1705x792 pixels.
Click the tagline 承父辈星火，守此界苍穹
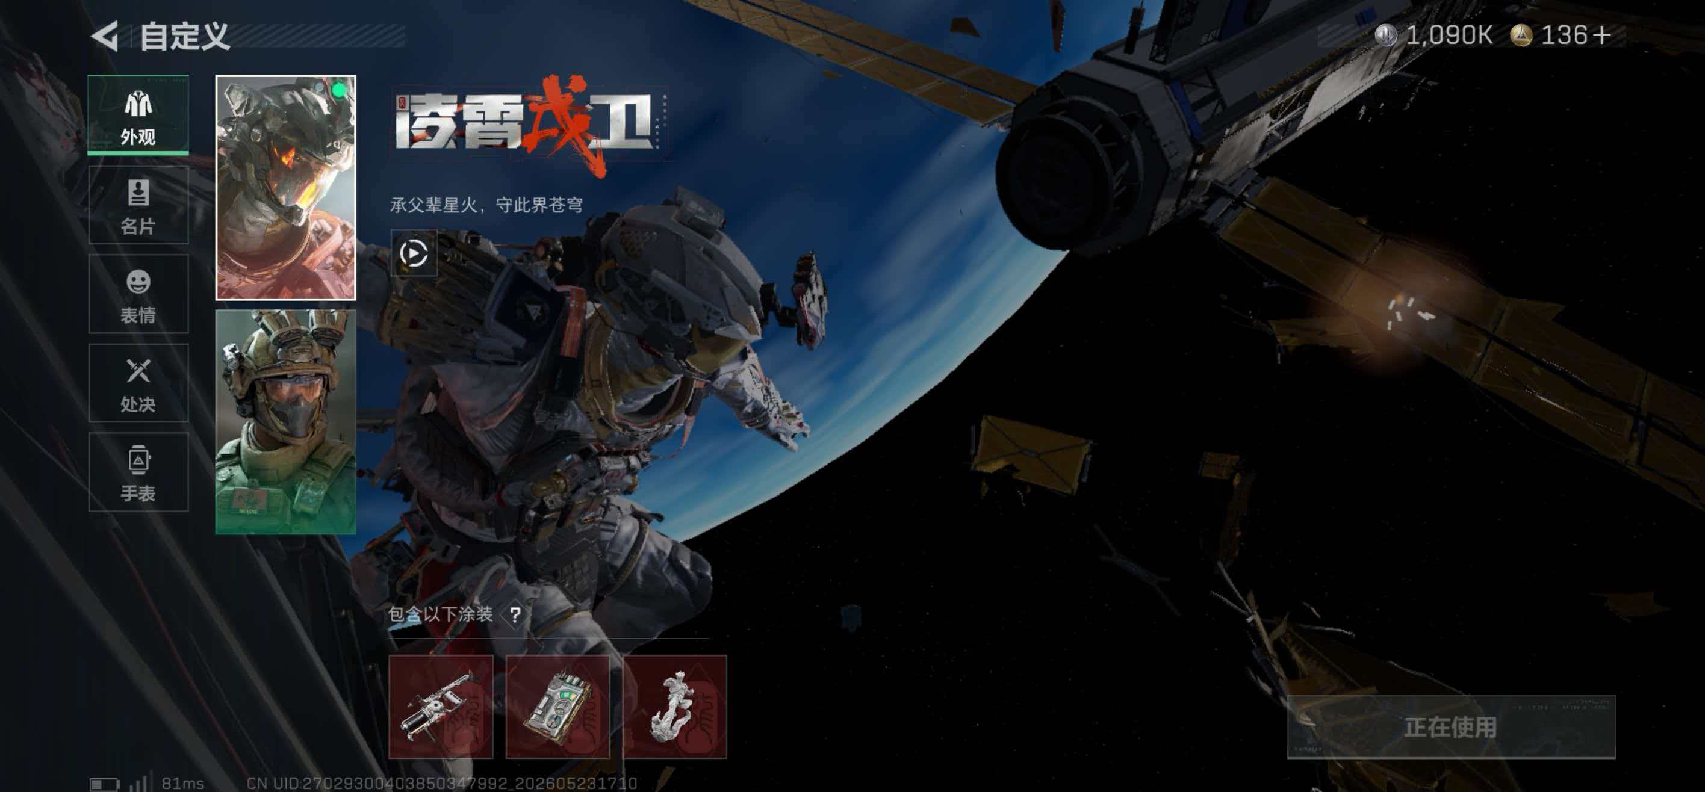(486, 205)
